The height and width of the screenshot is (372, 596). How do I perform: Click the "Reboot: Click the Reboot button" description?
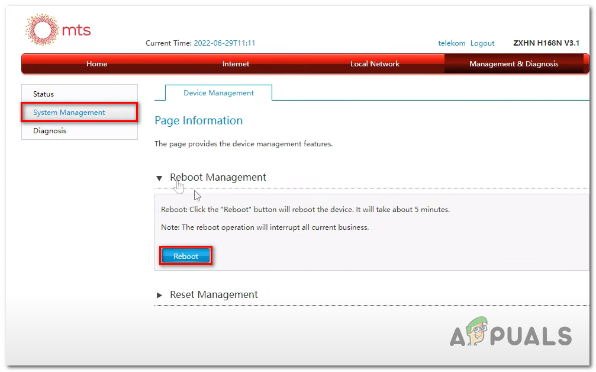[305, 210]
